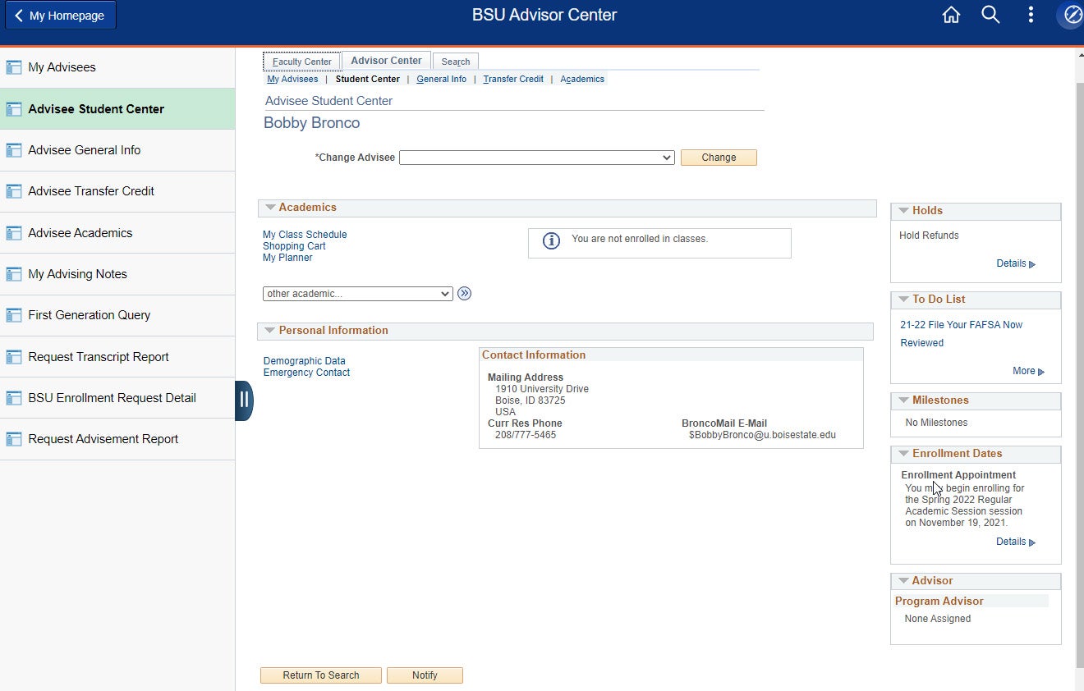The width and height of the screenshot is (1084, 691).
Task: Open Demographic Data link
Action: pyautogui.click(x=304, y=361)
